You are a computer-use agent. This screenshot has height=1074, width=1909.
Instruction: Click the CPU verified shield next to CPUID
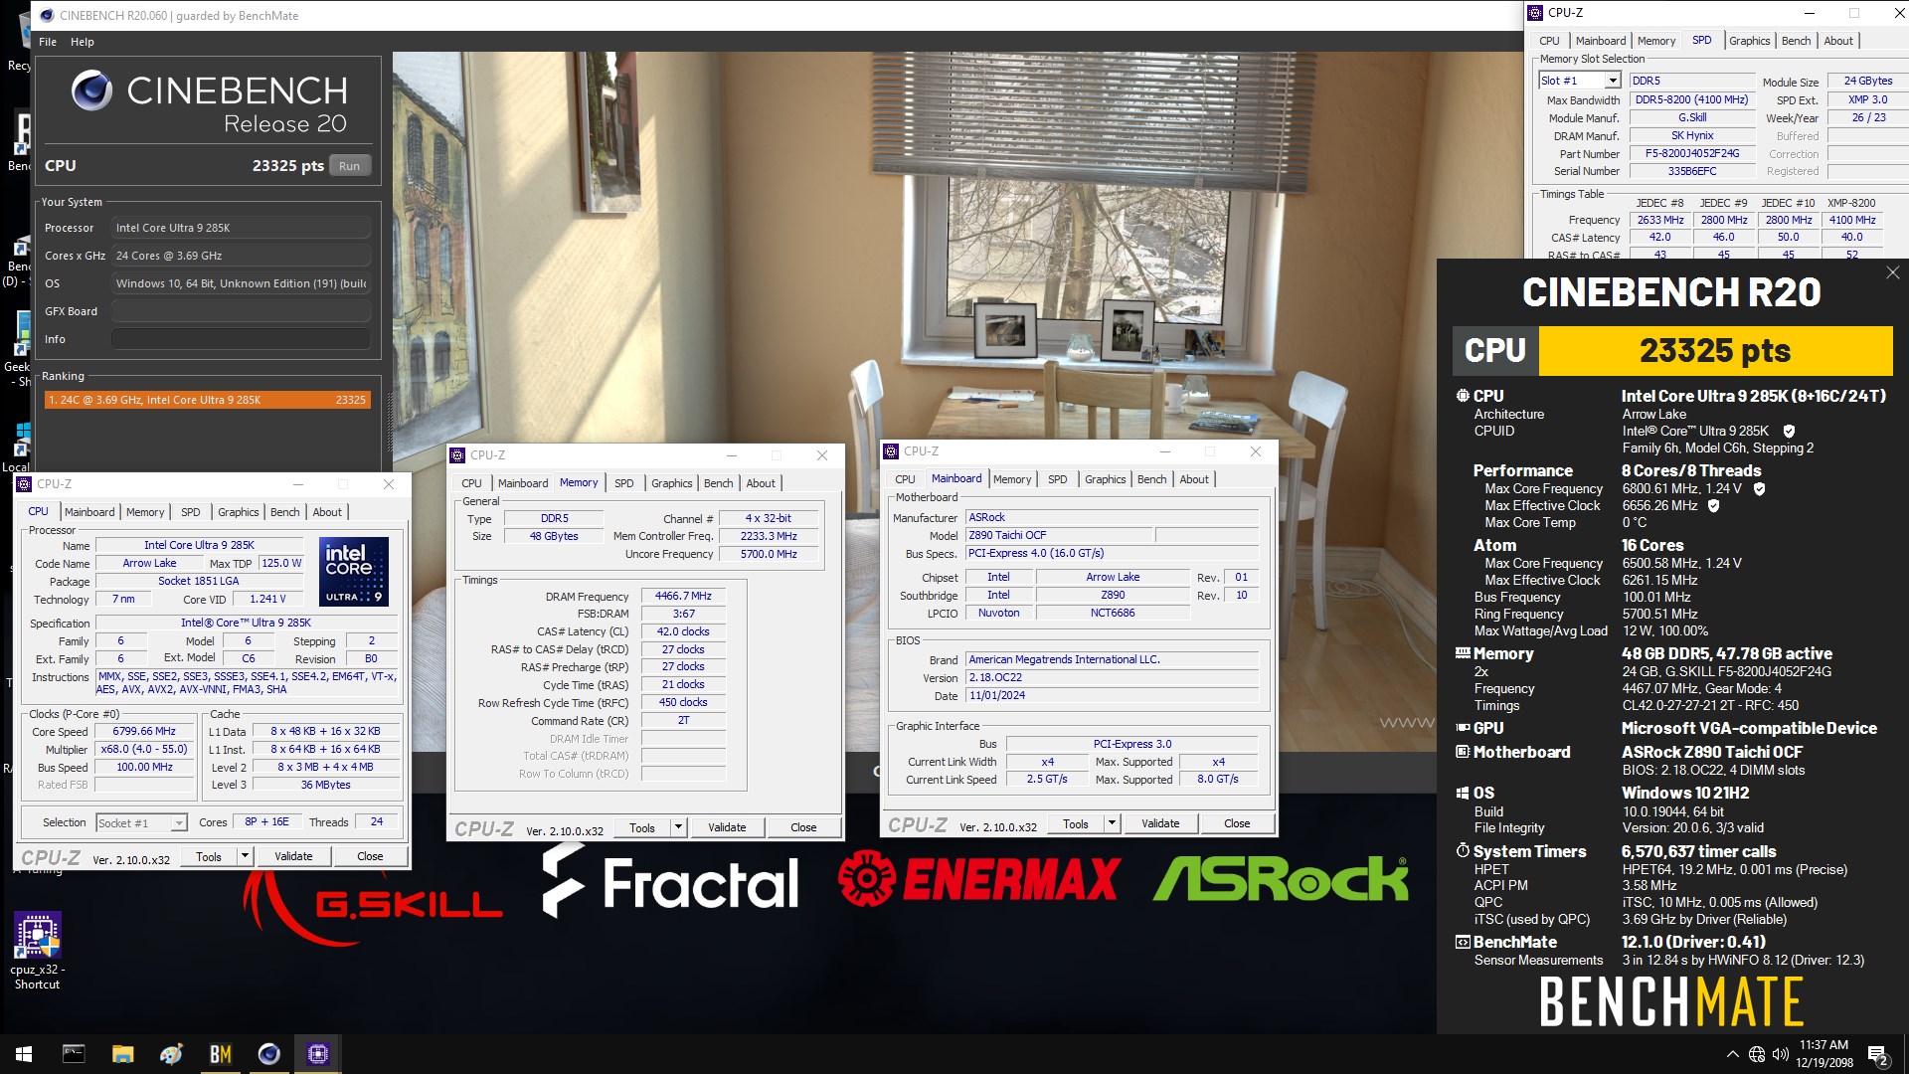[1789, 432]
